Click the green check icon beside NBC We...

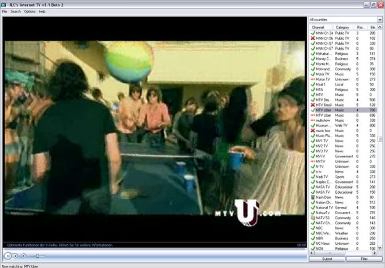[x=313, y=233]
